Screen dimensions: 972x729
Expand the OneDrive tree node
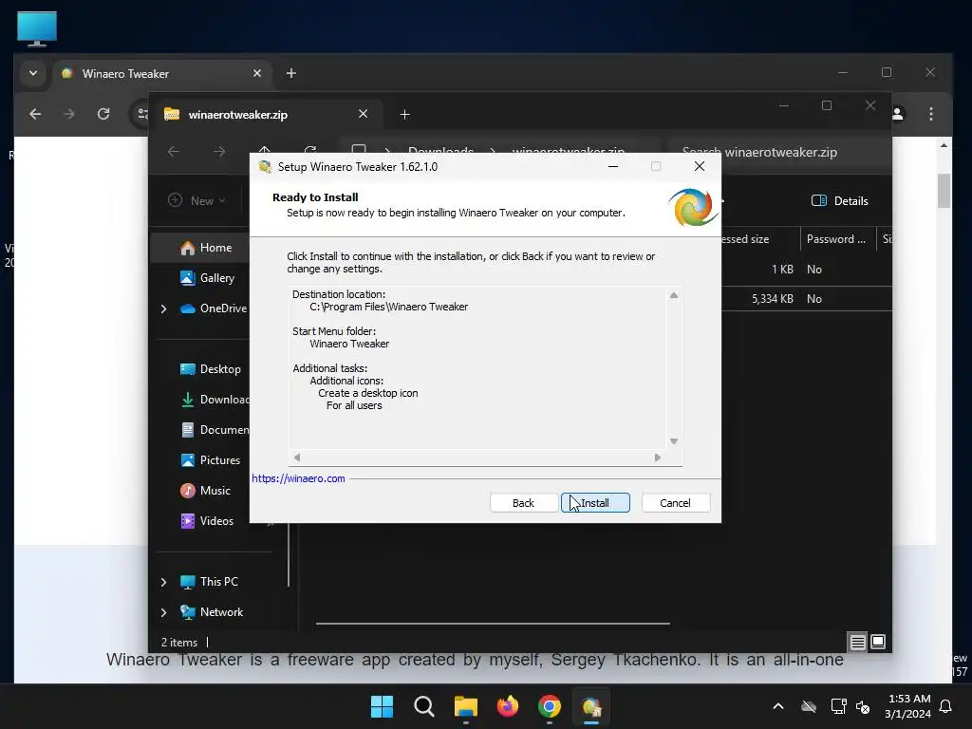163,308
